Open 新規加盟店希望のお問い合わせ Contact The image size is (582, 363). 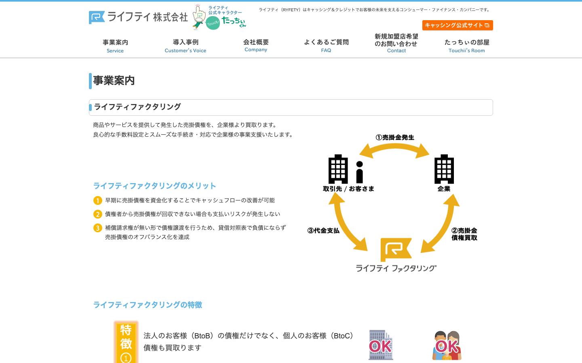click(396, 43)
